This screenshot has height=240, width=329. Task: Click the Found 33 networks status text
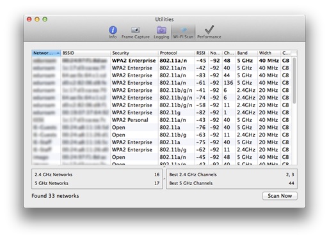55,196
